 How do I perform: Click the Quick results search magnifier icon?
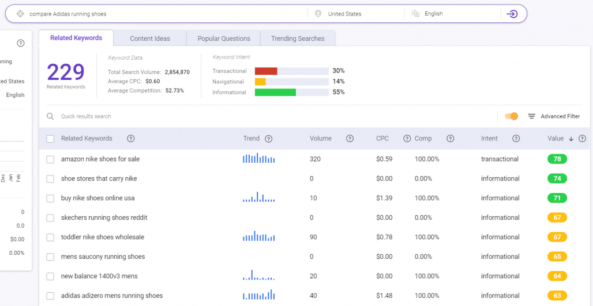coord(50,116)
